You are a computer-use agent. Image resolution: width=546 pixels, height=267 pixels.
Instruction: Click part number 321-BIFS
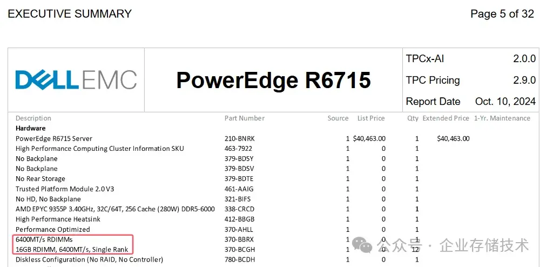[x=238, y=199]
